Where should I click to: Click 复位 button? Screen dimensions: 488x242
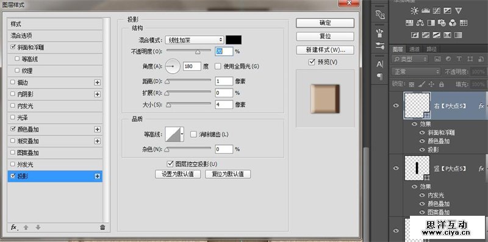point(325,36)
